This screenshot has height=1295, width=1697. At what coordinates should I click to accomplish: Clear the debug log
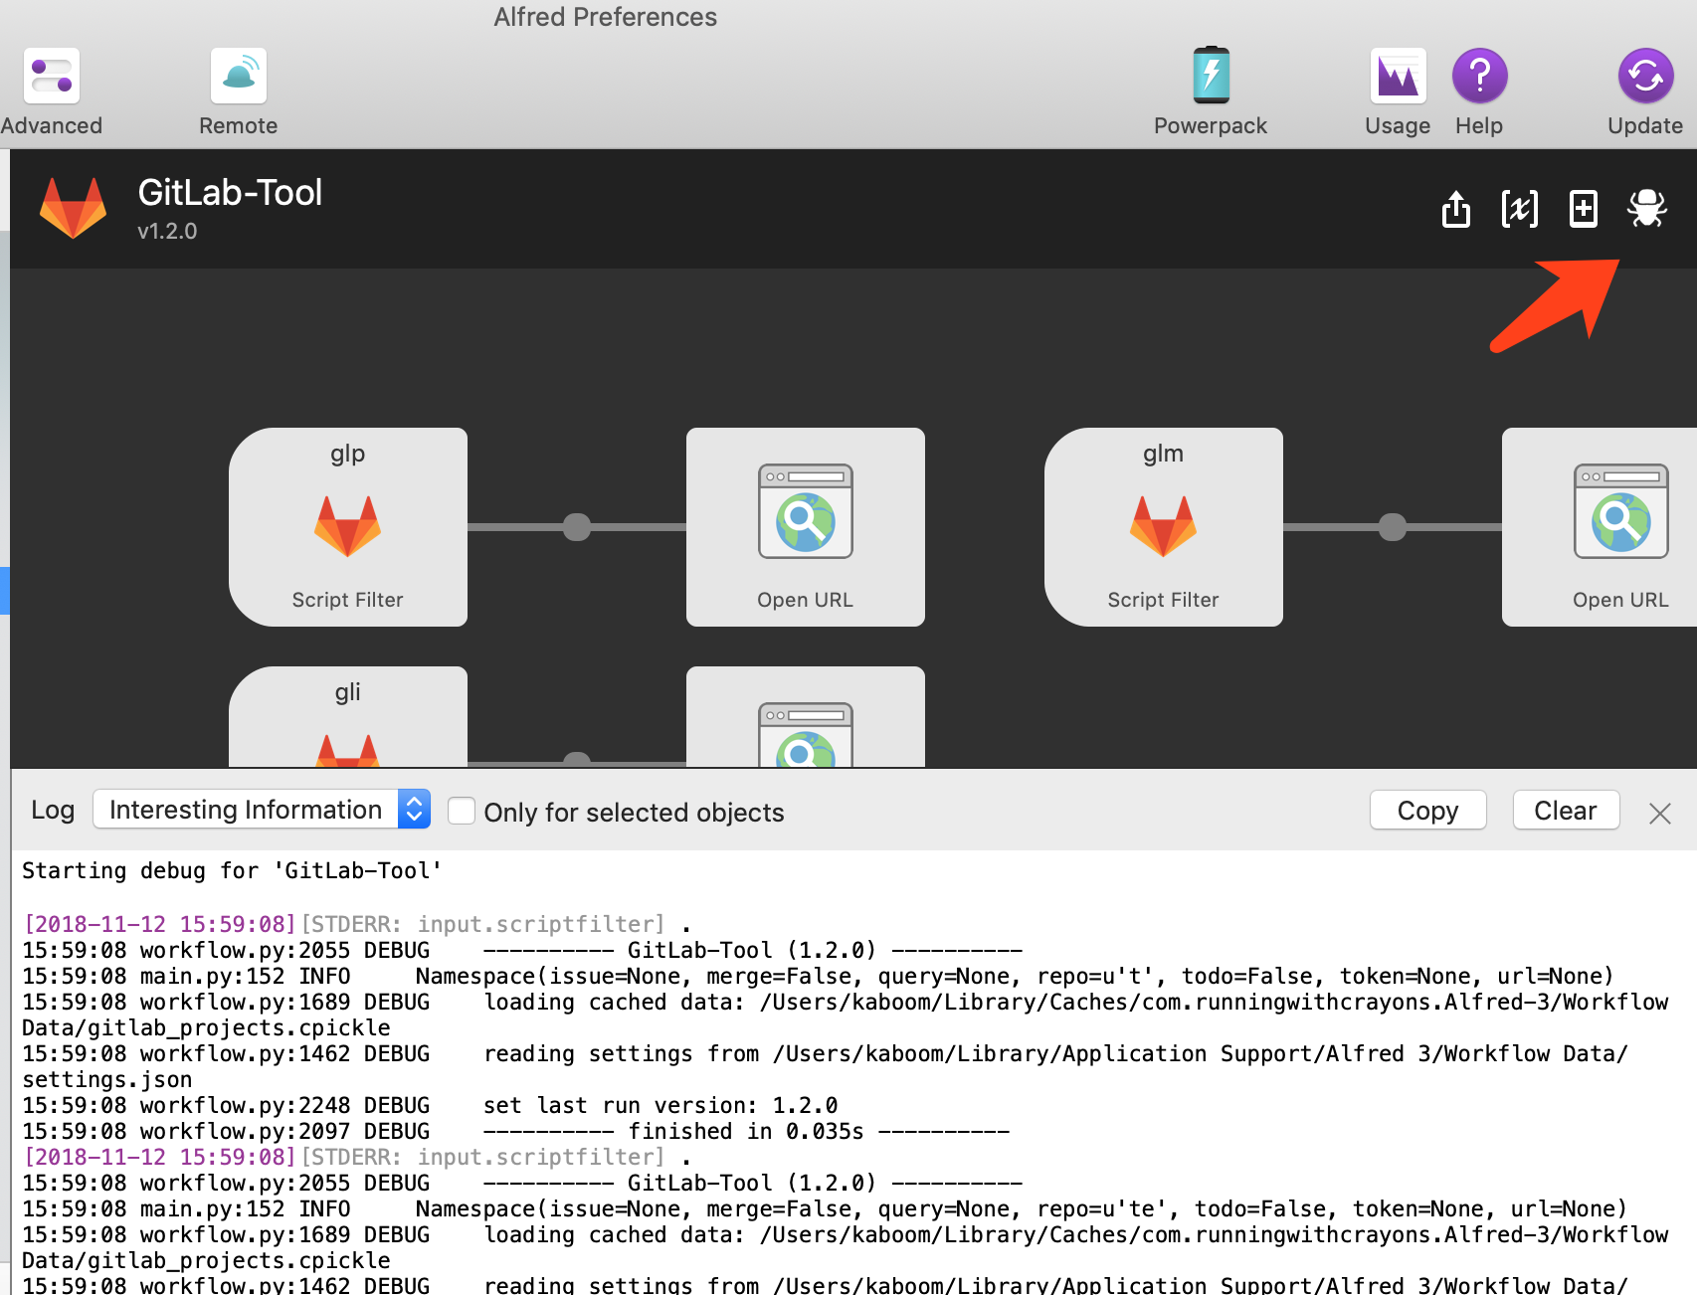coord(1565,810)
